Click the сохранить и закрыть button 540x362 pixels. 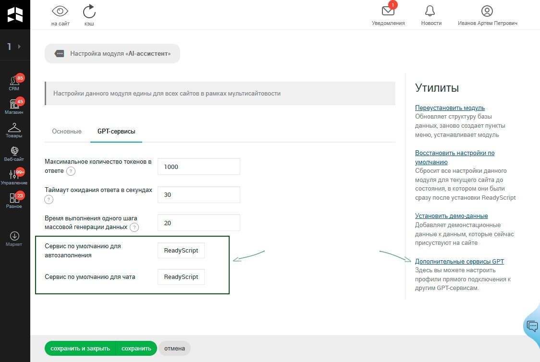point(80,348)
